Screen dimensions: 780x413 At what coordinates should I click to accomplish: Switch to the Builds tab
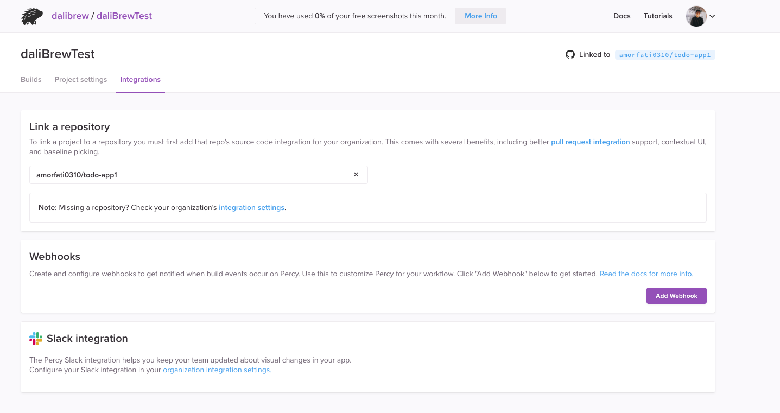(x=31, y=79)
